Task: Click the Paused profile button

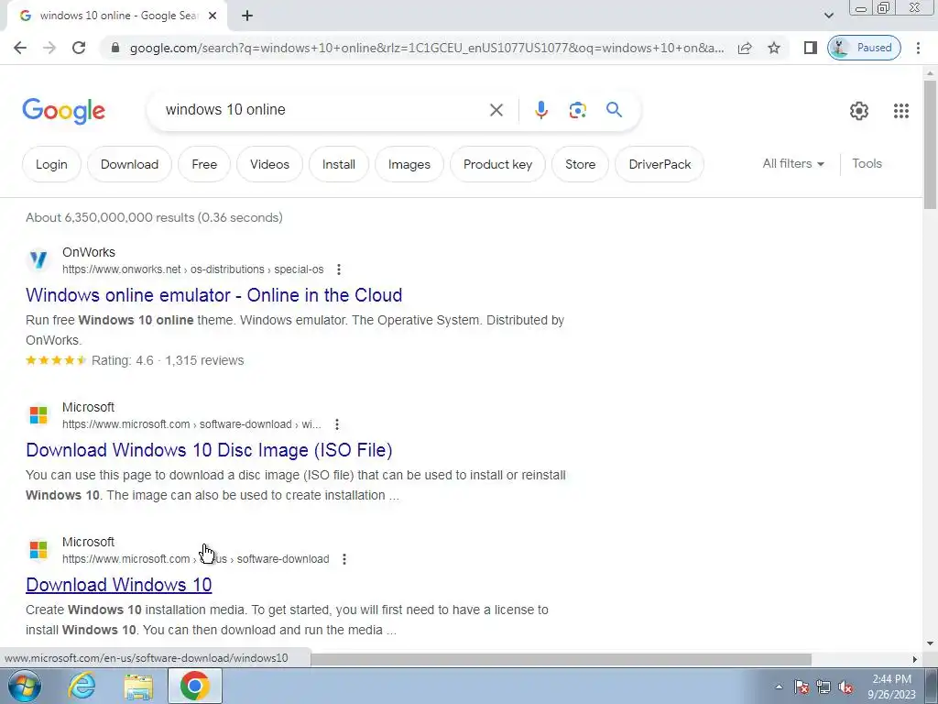Action: 864,48
